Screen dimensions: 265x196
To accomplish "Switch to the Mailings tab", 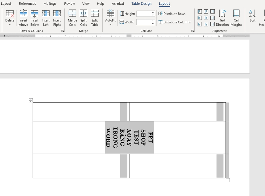I will pyautogui.click(x=50, y=4).
